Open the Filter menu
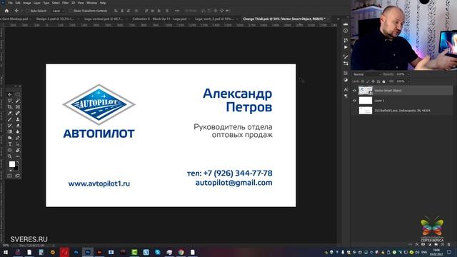 [65, 3]
